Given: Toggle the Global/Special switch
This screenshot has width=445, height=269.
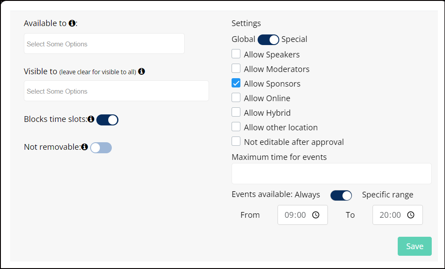Looking at the screenshot, I should coord(268,40).
